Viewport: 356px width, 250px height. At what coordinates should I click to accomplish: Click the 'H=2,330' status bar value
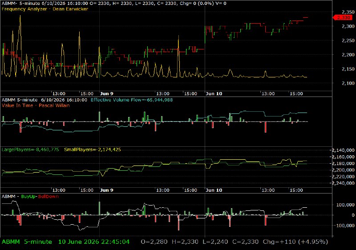click(x=185, y=242)
